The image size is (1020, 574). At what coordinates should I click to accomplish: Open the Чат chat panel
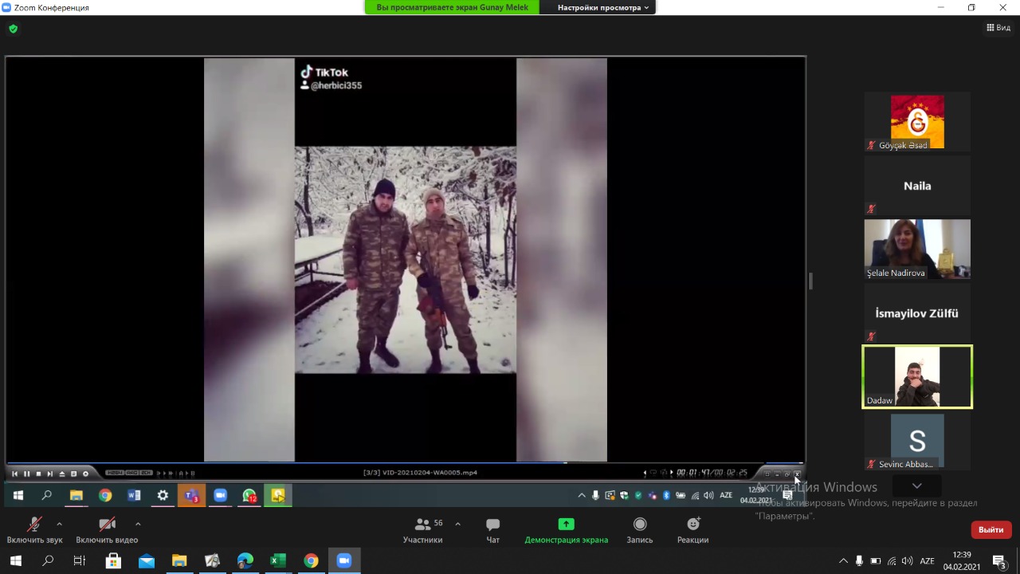click(x=493, y=530)
